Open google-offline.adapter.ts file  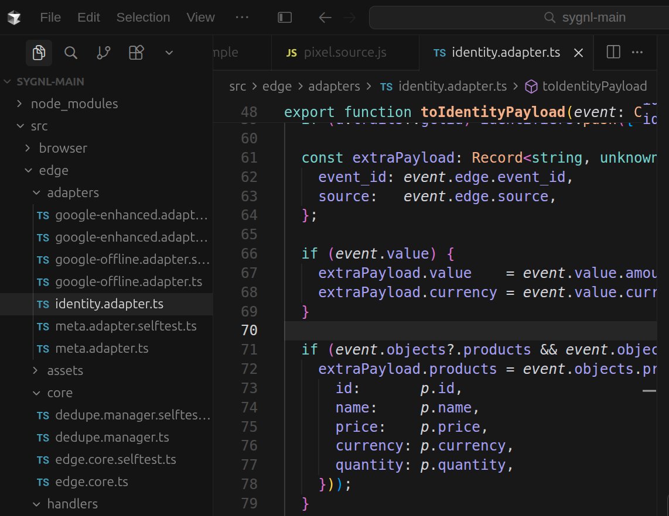pos(106,281)
